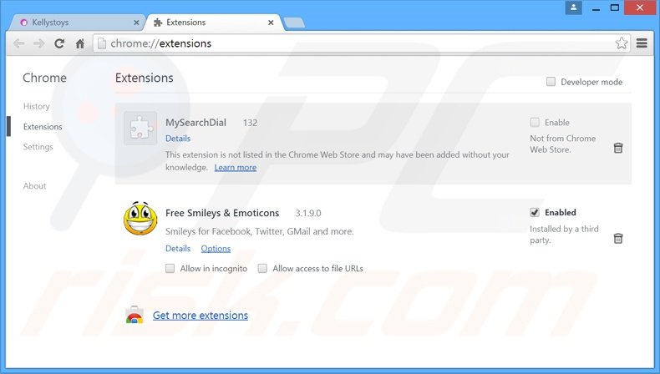Click the Chrome sidebar heading
Screen dimensions: 660x374
point(44,78)
